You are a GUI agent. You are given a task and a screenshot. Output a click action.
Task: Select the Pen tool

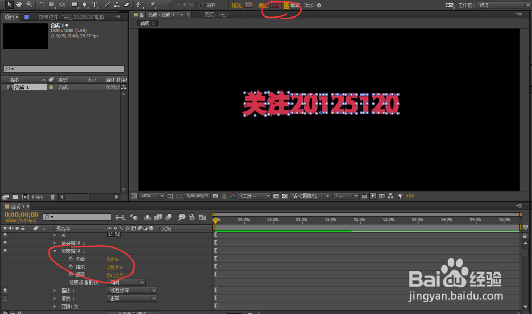[x=84, y=5]
